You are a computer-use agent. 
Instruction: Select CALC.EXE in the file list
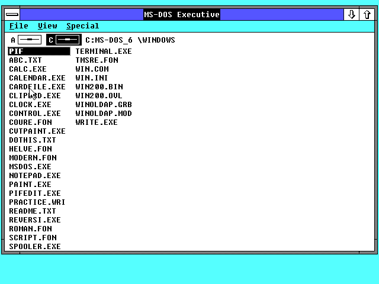pyautogui.click(x=28, y=69)
